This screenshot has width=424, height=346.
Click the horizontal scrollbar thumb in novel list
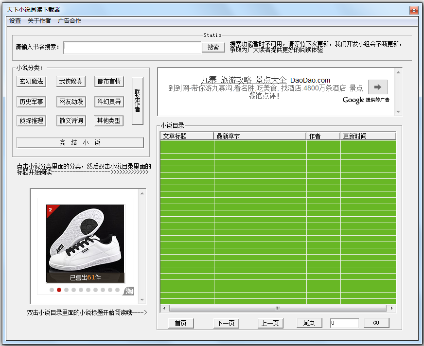(x=277, y=308)
